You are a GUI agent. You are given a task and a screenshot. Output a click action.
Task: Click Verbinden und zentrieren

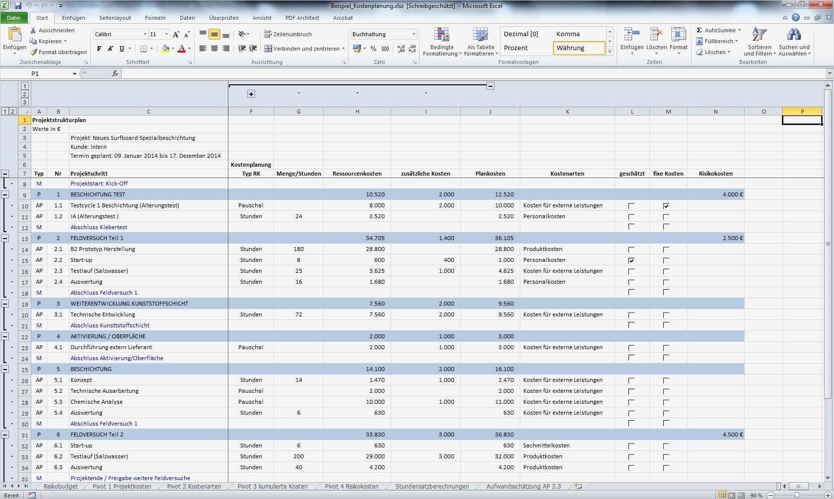[304, 48]
